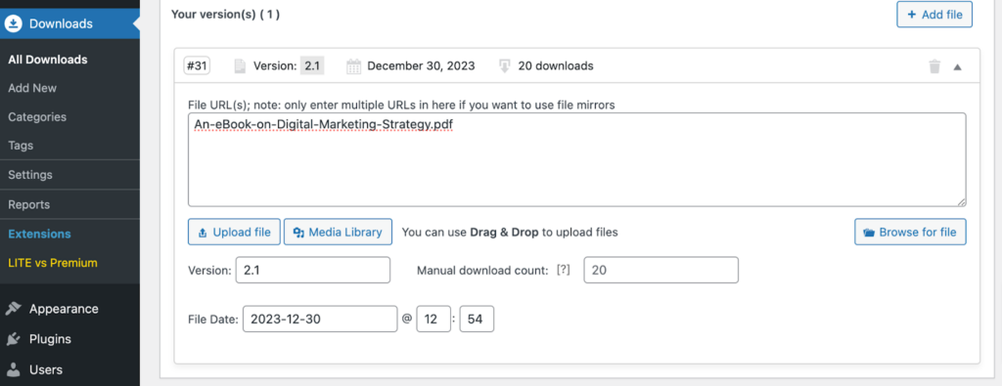The width and height of the screenshot is (1002, 386).
Task: Click the Appearance brush icon
Action: (x=13, y=309)
